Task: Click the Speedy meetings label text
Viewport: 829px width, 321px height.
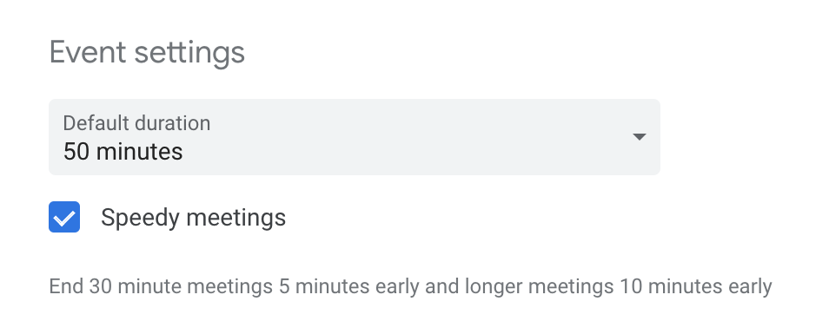Action: pyautogui.click(x=193, y=218)
